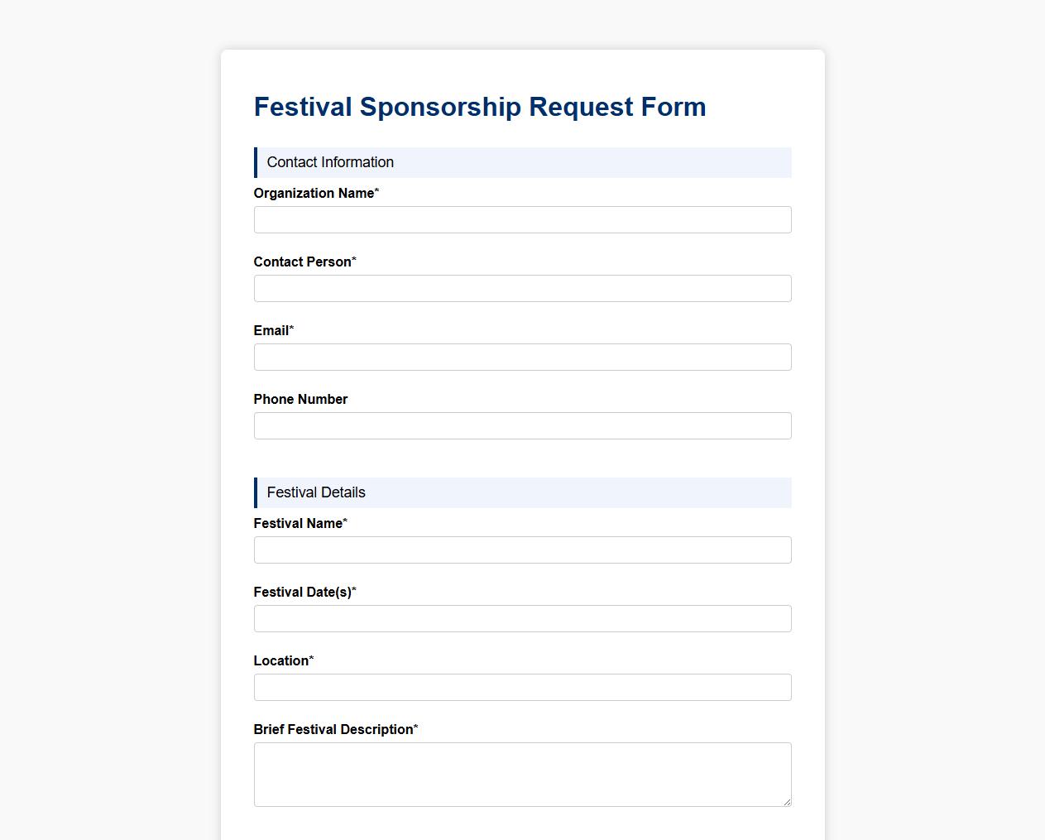Click inside the Contact Person text box
Viewport: 1045px width, 840px height.
pos(522,288)
